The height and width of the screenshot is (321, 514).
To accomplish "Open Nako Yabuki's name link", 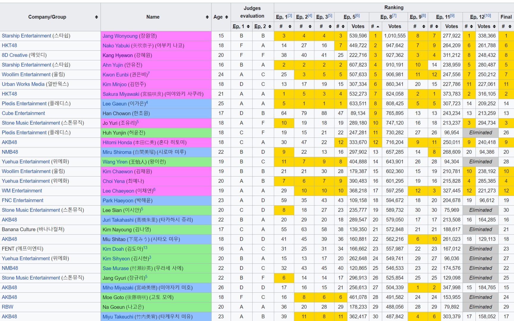I will coord(116,45).
